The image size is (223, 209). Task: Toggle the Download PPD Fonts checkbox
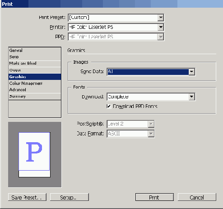point(109,106)
